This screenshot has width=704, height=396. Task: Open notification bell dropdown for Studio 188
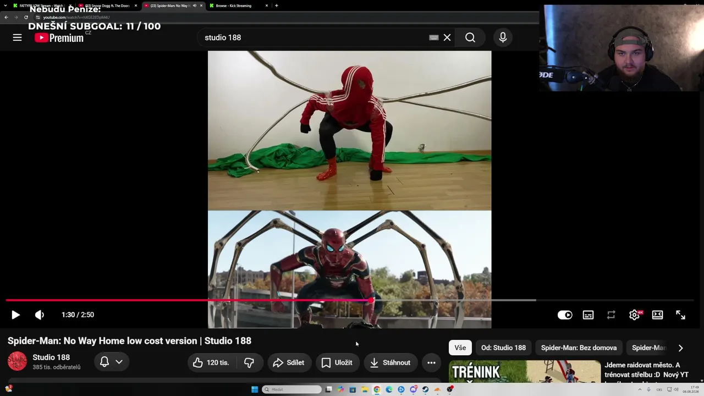click(111, 362)
